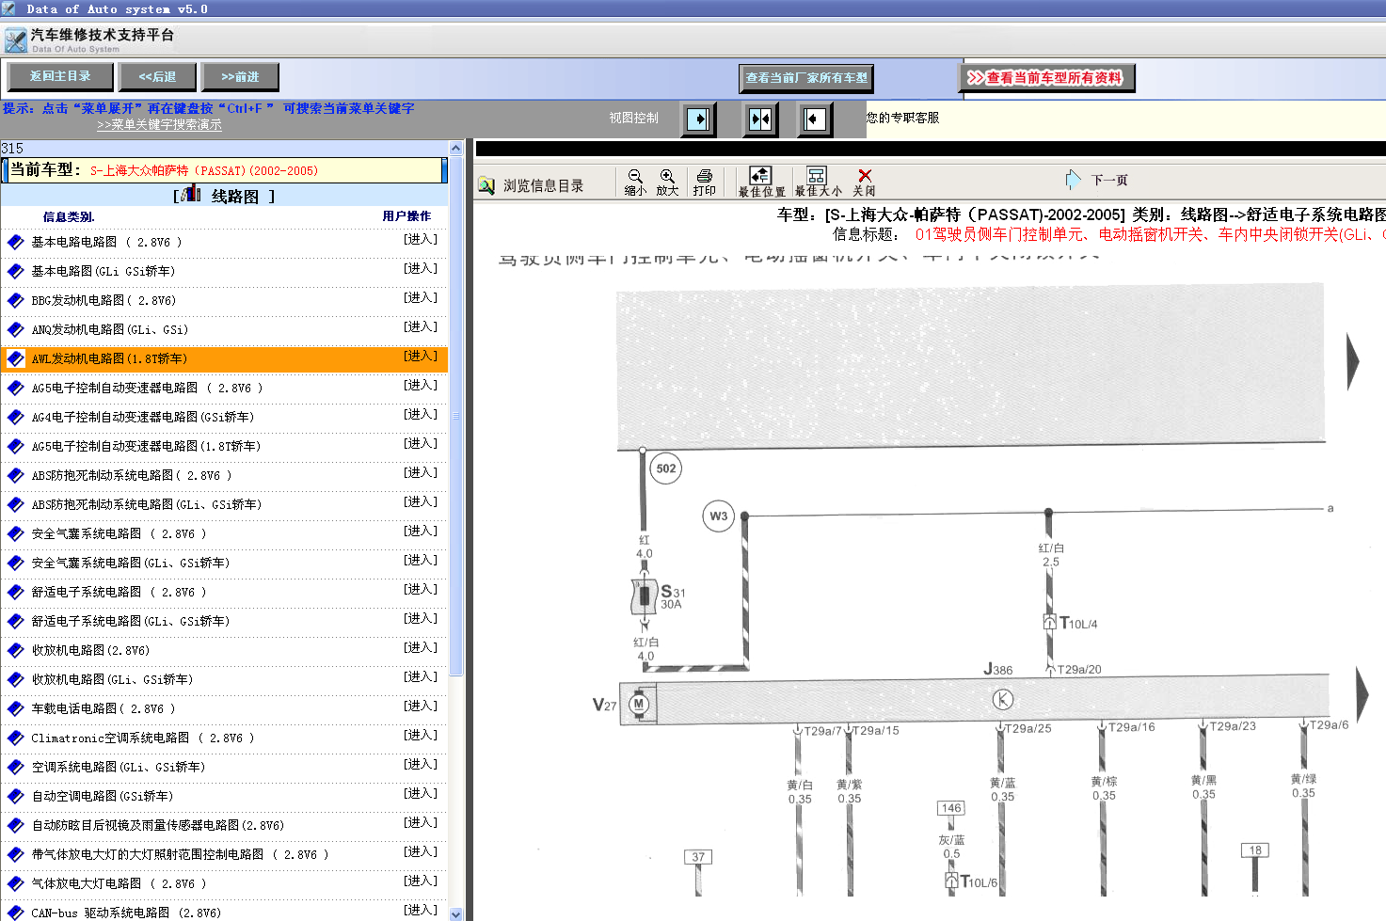Click the S31 fuse symbol
The image size is (1386, 921).
tap(645, 595)
